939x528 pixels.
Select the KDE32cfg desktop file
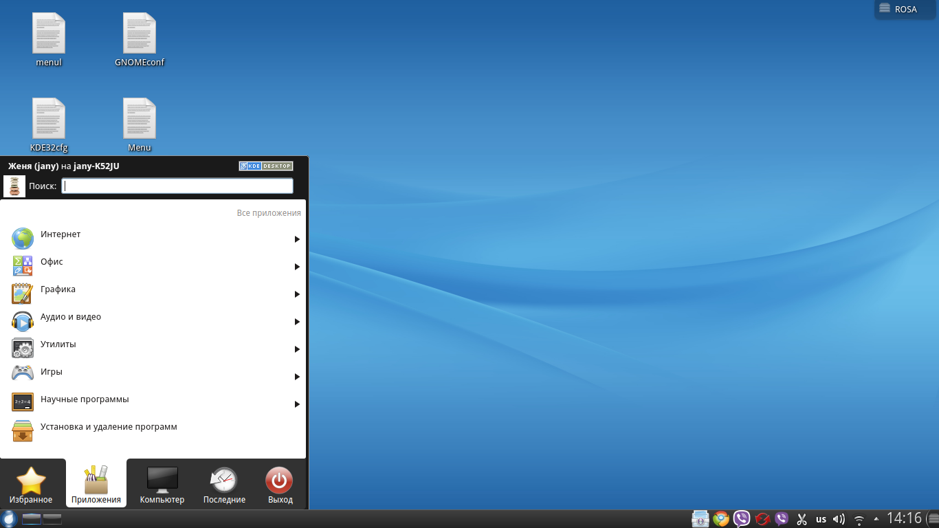click(x=49, y=126)
